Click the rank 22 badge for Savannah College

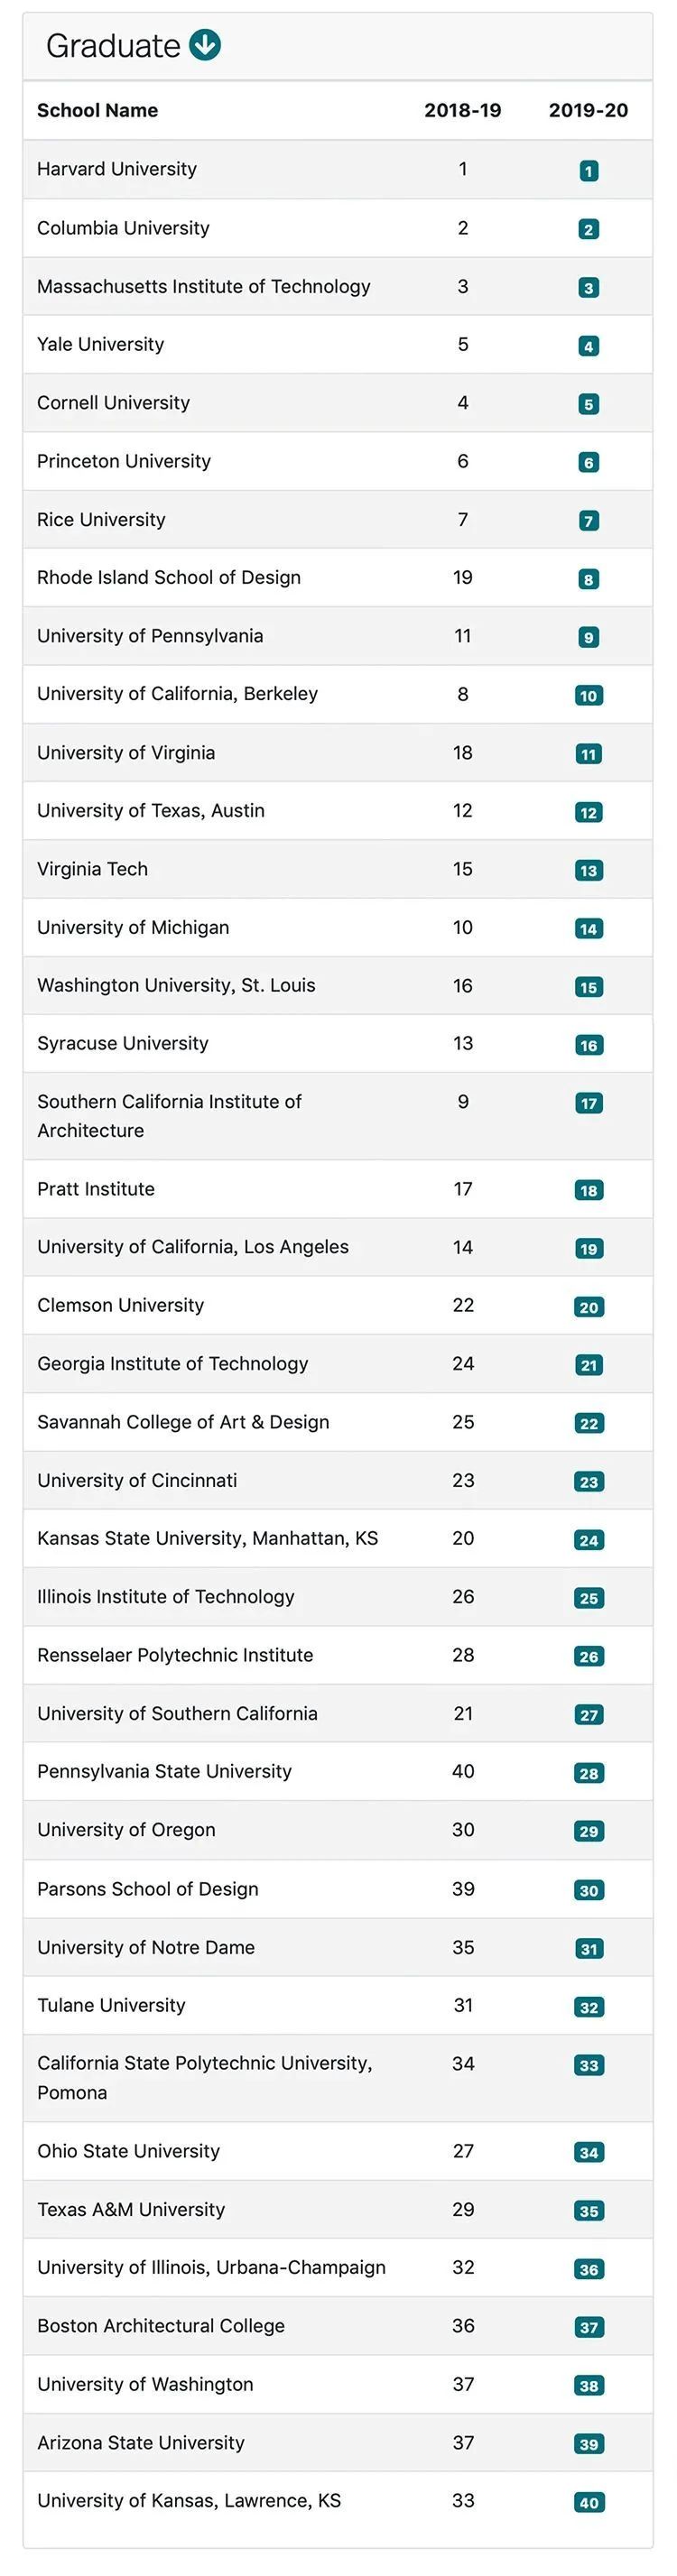point(589,1423)
